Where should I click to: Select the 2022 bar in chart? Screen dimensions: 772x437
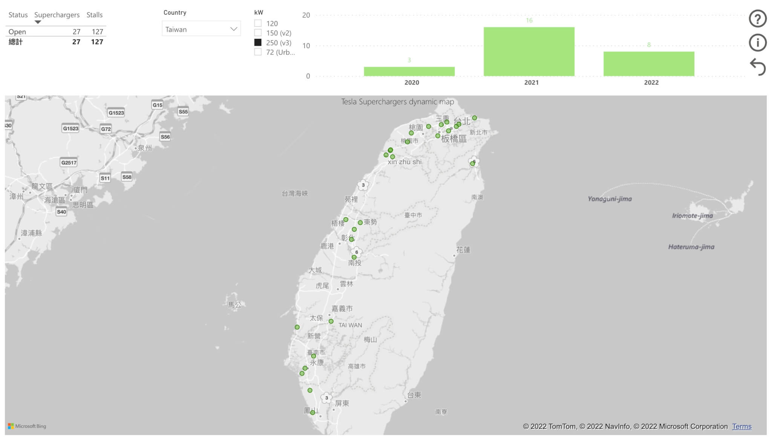tap(649, 64)
